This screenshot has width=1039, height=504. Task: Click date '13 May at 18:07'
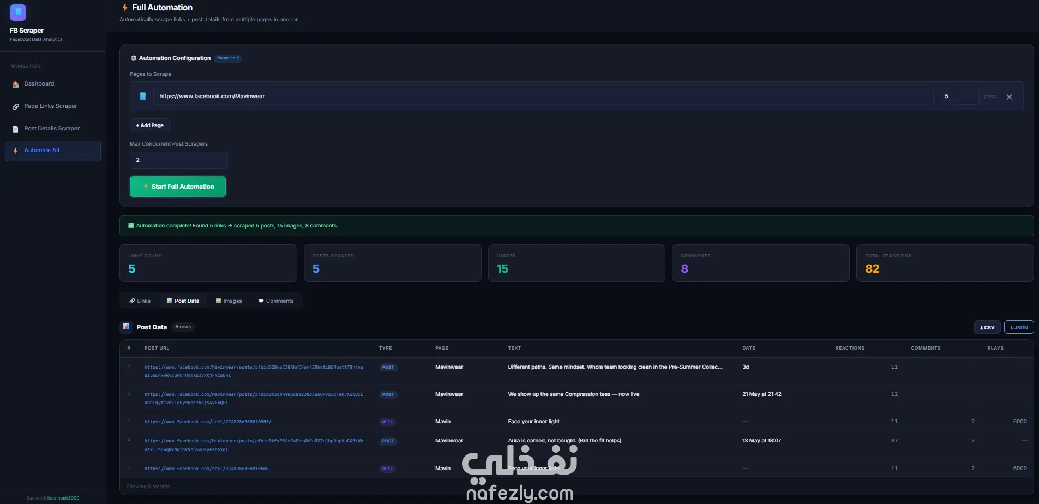coord(761,441)
